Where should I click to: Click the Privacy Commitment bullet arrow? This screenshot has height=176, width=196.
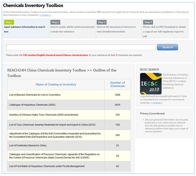(143, 120)
